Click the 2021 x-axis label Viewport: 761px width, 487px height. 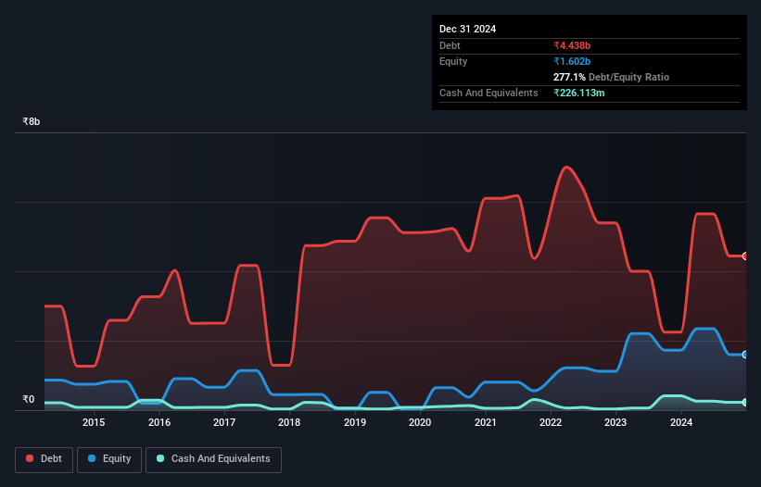coord(486,422)
